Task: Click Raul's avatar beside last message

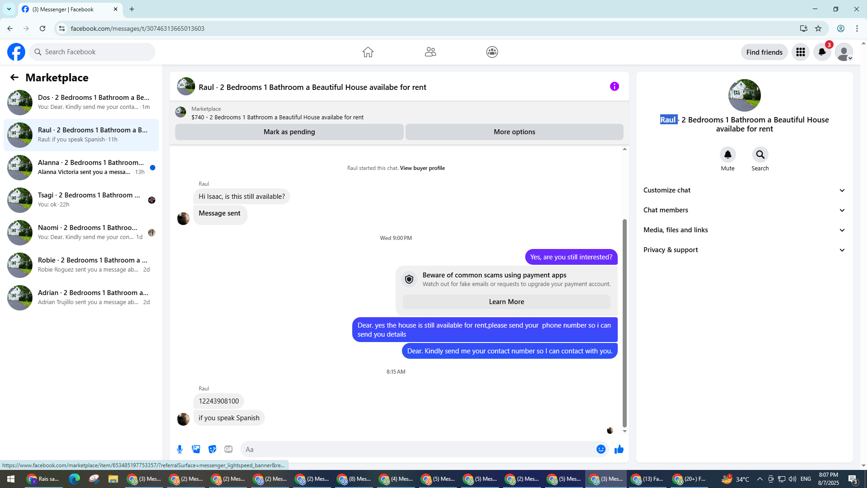Action: (183, 419)
